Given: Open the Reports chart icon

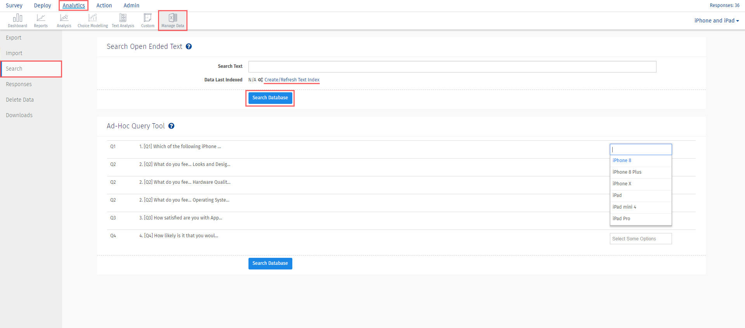Looking at the screenshot, I should 41,21.
